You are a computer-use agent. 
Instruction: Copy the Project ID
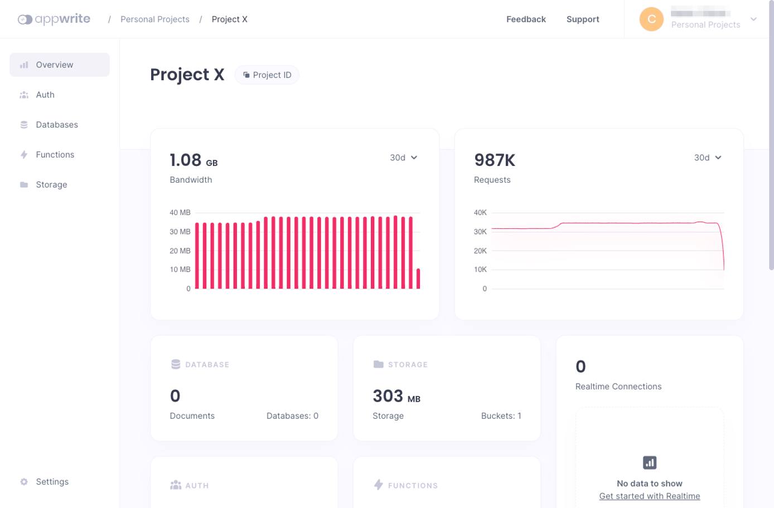[267, 74]
